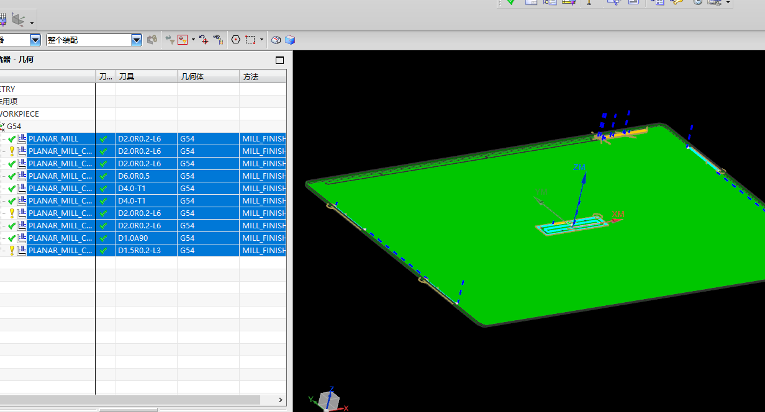The height and width of the screenshot is (412, 765).
Task: Click the tool-change checkmark in the D6.0R0.5 row
Action: [x=104, y=176]
